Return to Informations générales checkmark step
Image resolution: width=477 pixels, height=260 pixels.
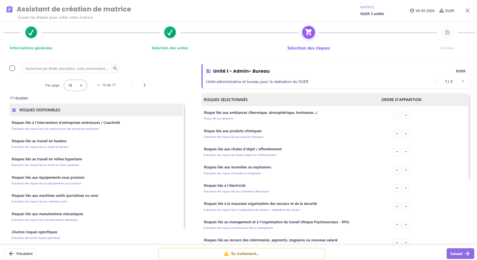click(31, 33)
